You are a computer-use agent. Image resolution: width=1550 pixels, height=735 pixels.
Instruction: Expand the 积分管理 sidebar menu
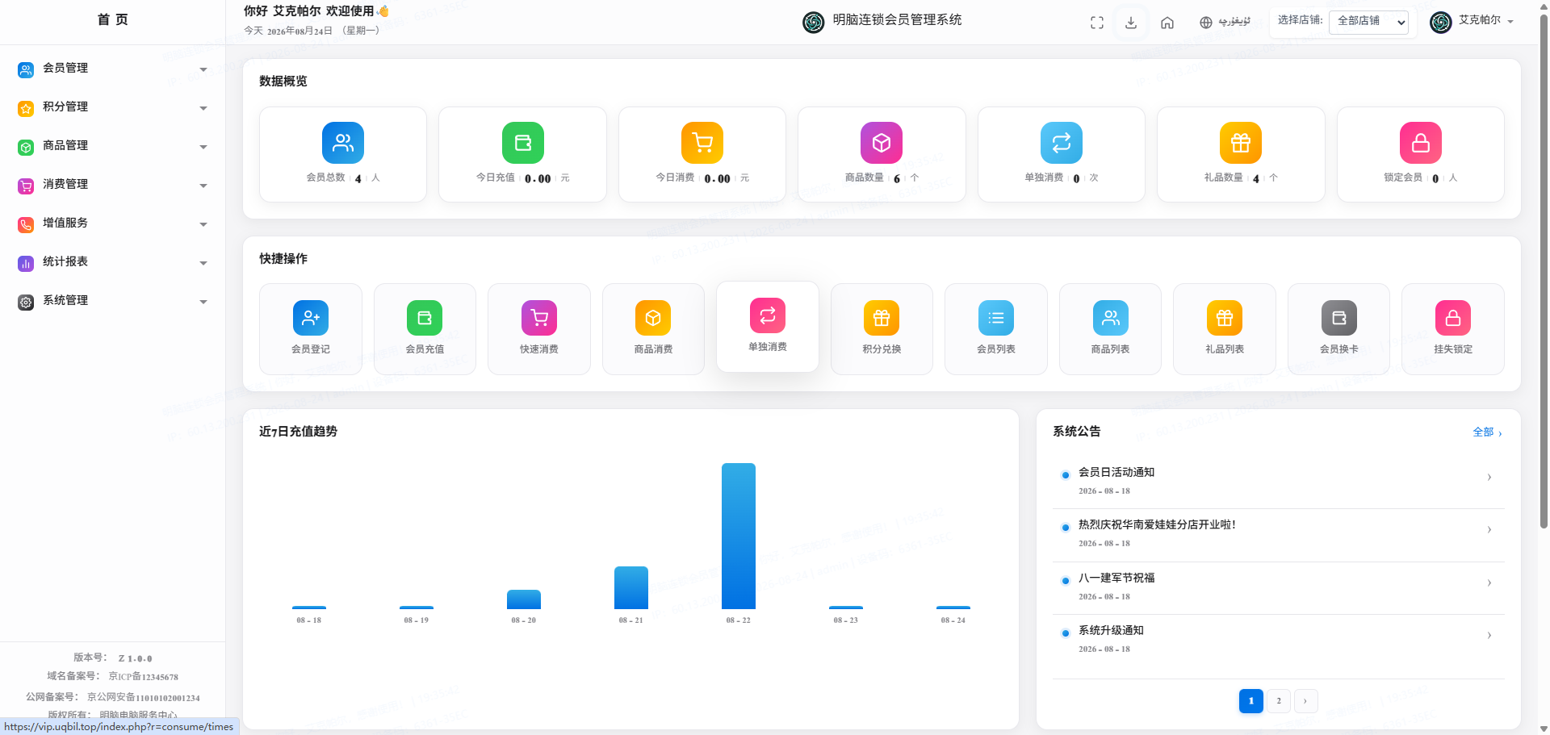(x=112, y=107)
